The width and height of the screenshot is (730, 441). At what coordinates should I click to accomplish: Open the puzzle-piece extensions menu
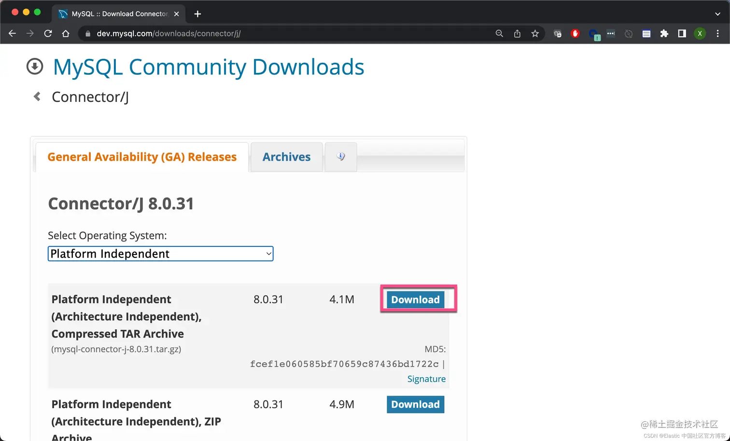(664, 33)
